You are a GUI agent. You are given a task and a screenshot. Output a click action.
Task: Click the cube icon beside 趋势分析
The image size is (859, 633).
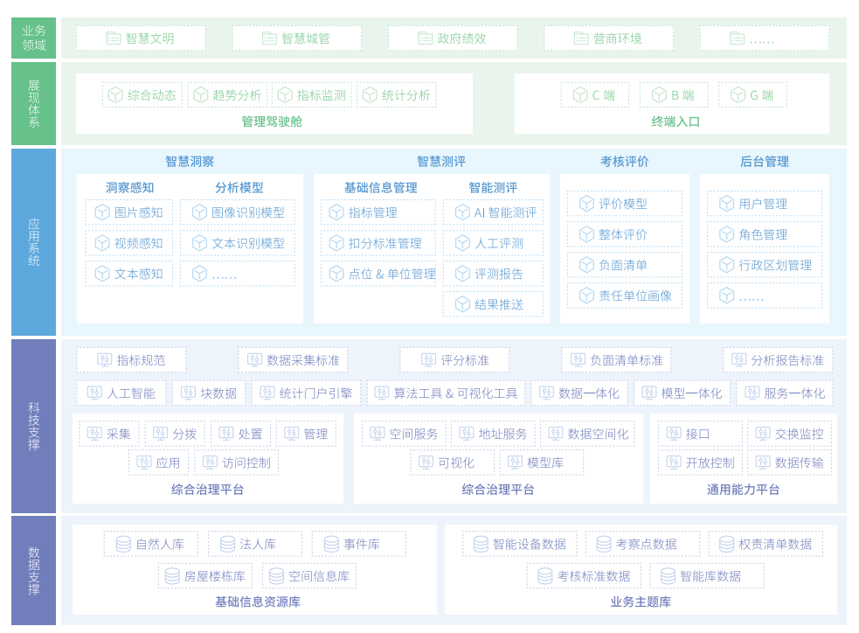click(200, 94)
